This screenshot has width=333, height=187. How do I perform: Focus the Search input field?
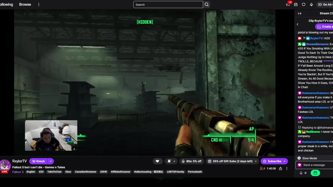(168, 4)
